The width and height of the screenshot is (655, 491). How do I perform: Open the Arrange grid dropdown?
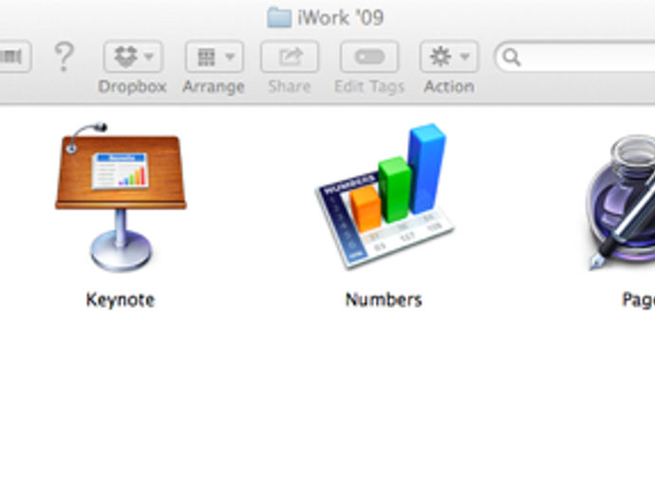215,56
